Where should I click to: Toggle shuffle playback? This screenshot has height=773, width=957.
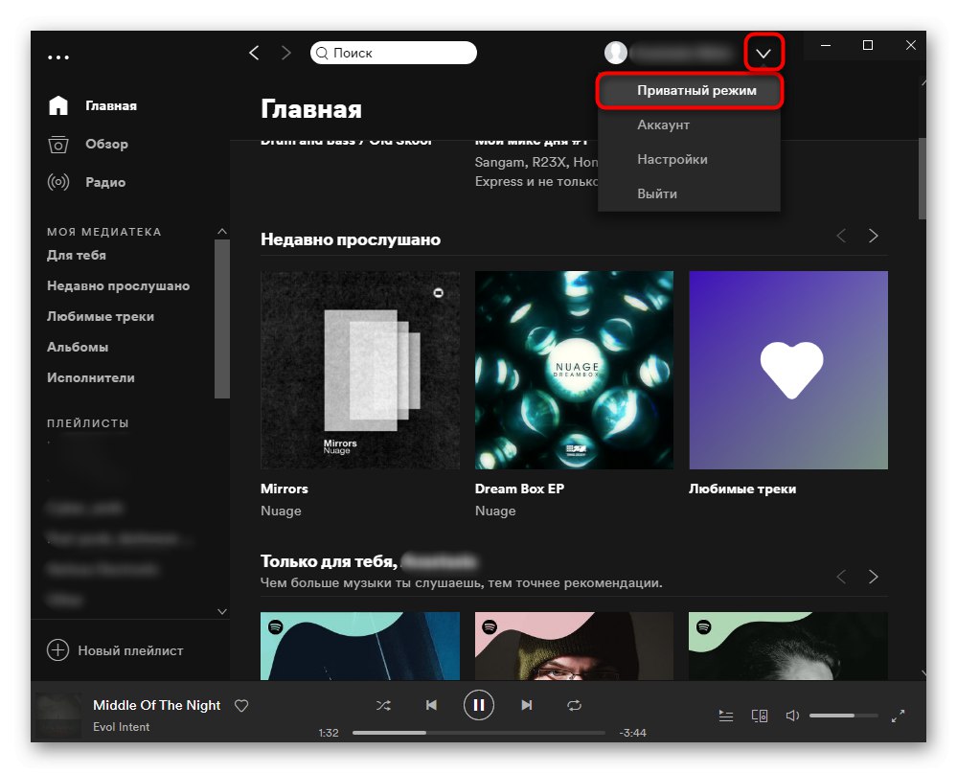click(383, 705)
